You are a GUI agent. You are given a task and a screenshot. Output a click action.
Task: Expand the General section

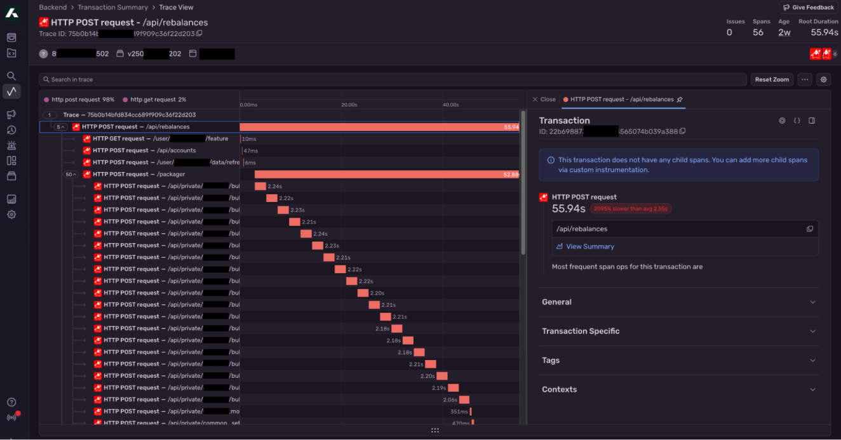[x=678, y=302]
